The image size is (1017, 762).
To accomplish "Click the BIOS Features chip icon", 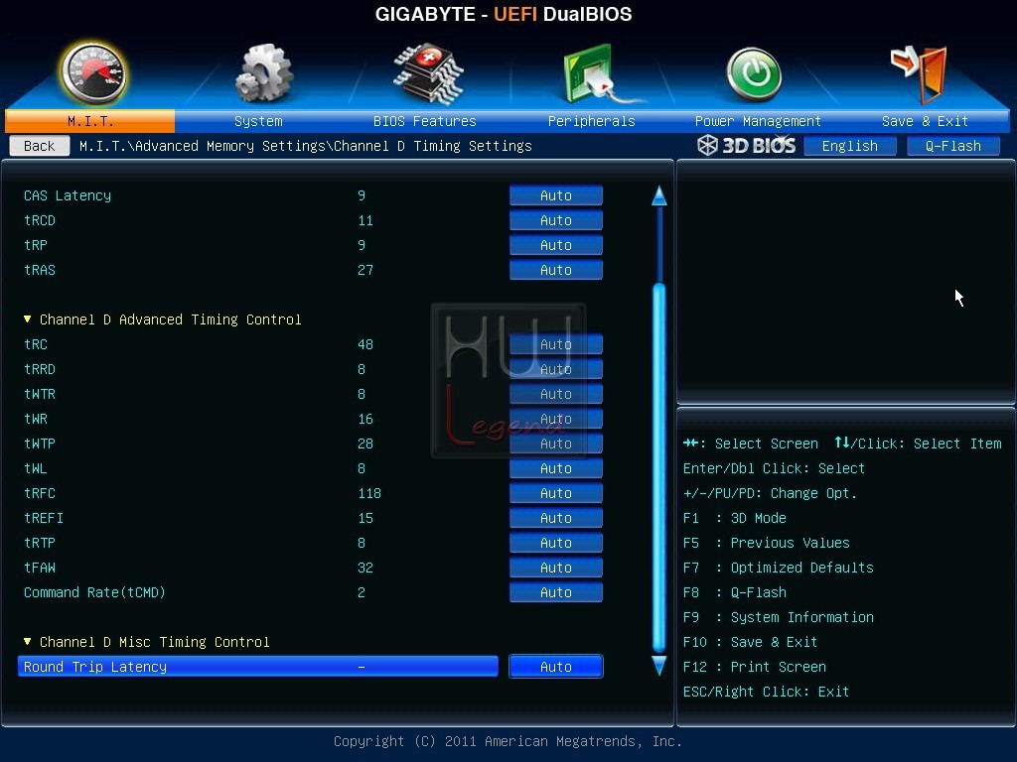I will click(x=428, y=73).
